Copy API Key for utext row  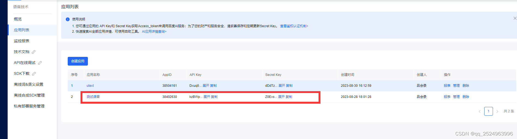(x=213, y=86)
